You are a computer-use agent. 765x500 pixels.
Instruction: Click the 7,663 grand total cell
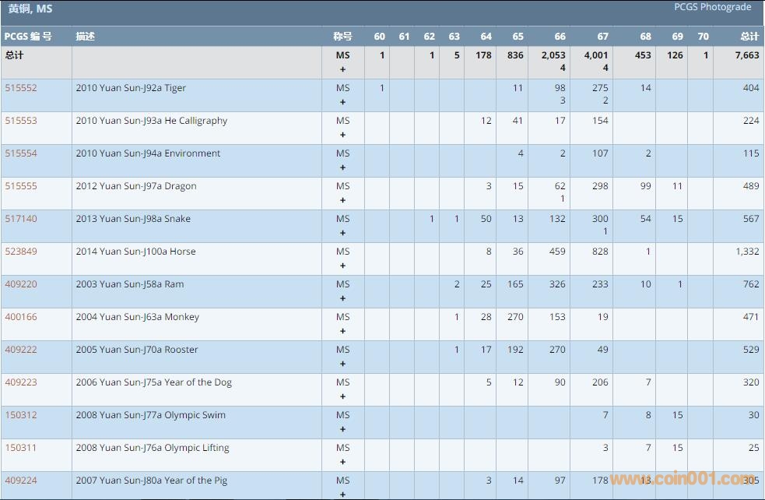[746, 55]
